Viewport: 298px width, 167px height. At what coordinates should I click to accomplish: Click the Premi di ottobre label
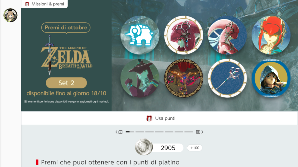pyautogui.click(x=66, y=28)
